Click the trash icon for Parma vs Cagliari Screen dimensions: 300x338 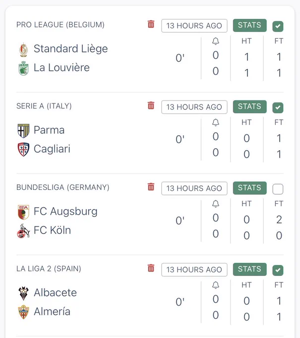point(151,105)
